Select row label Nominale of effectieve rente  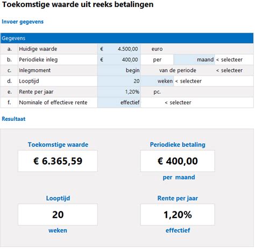click(53, 102)
